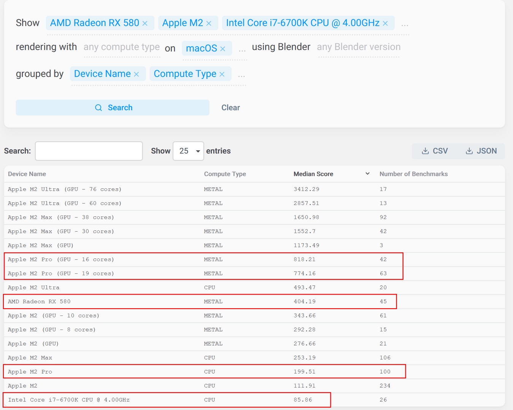
Task: Click benchmark count 234
Action: 385,386
